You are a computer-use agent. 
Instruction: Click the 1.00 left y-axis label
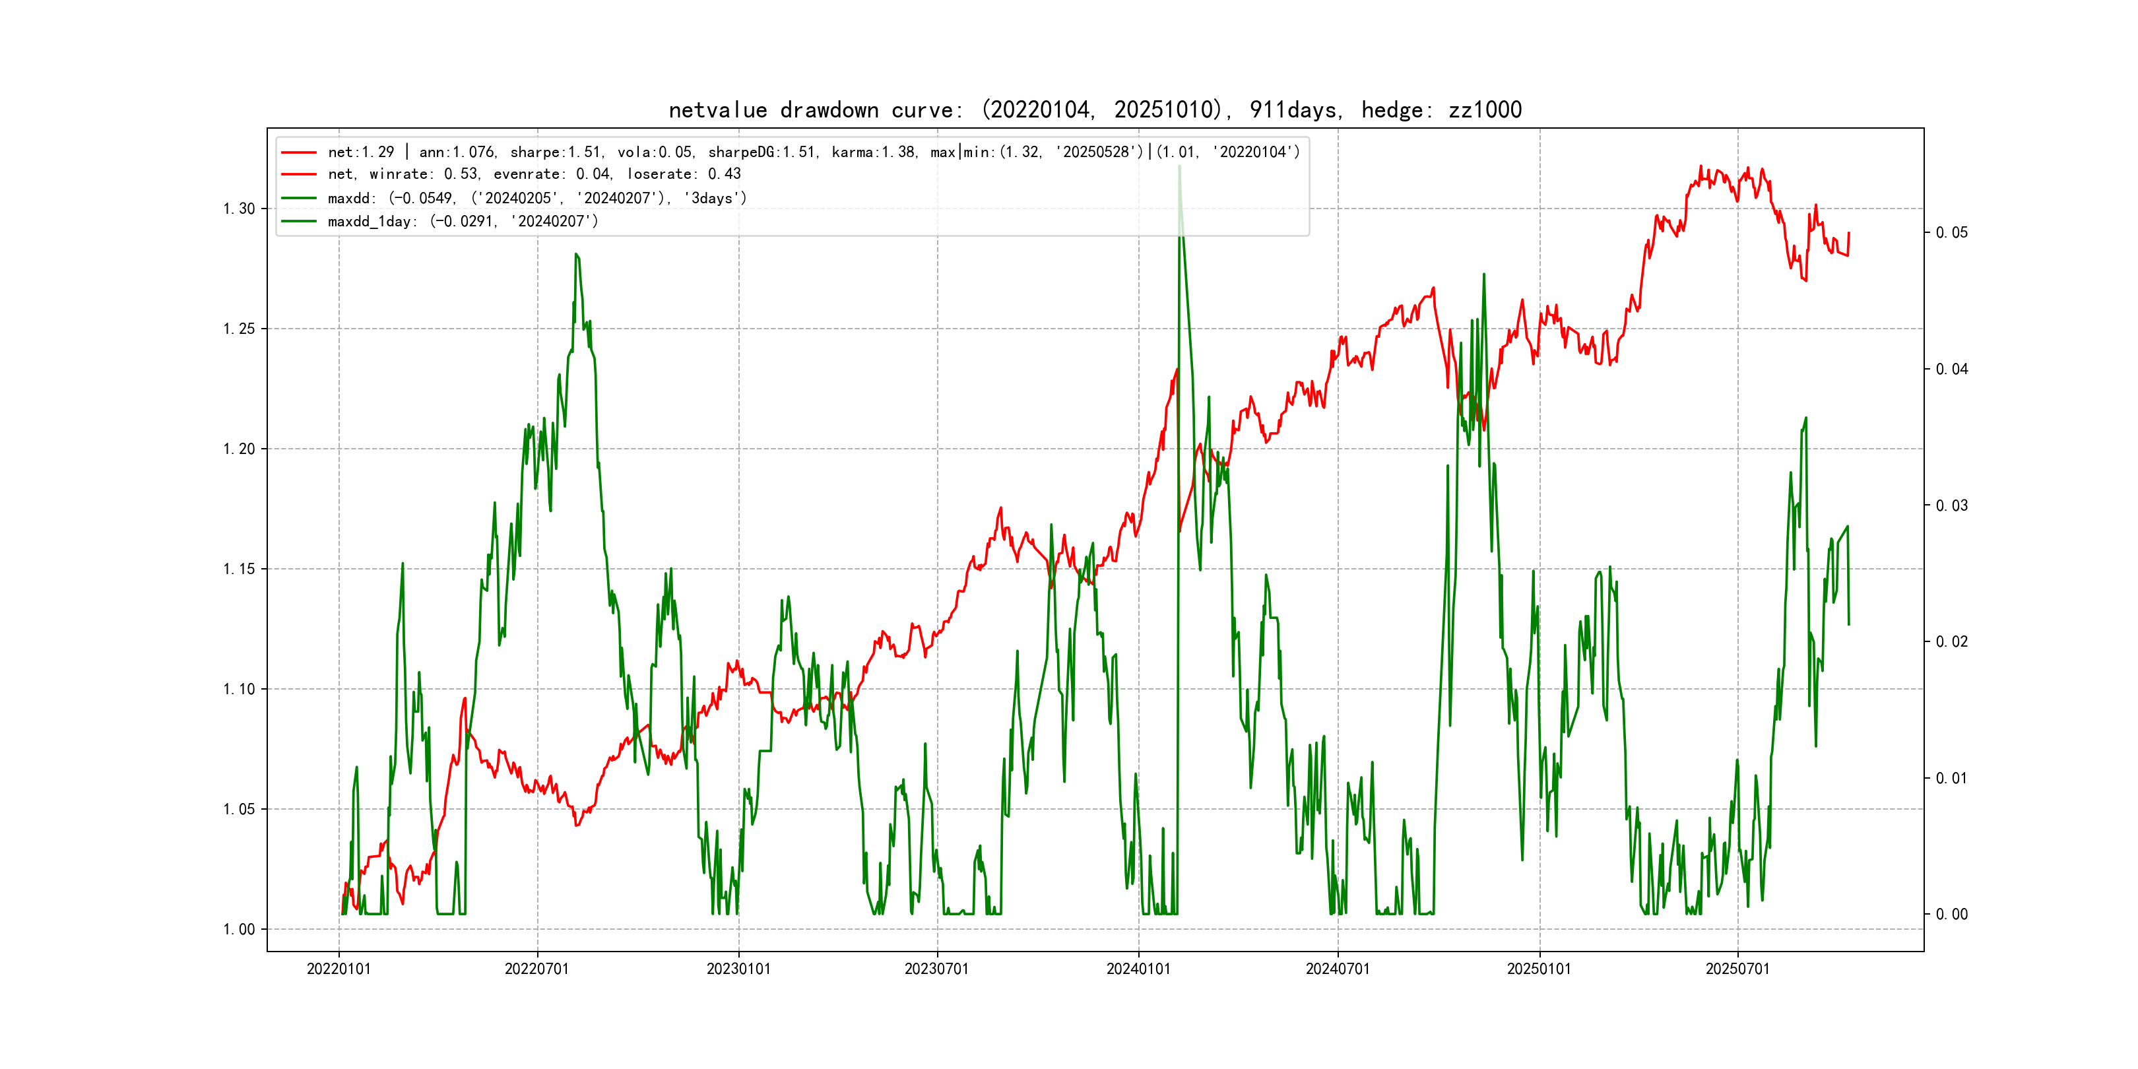pyautogui.click(x=239, y=930)
